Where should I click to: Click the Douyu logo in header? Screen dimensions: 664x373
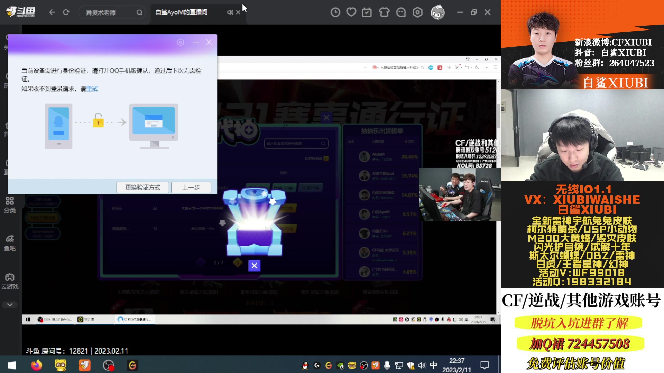tap(21, 12)
